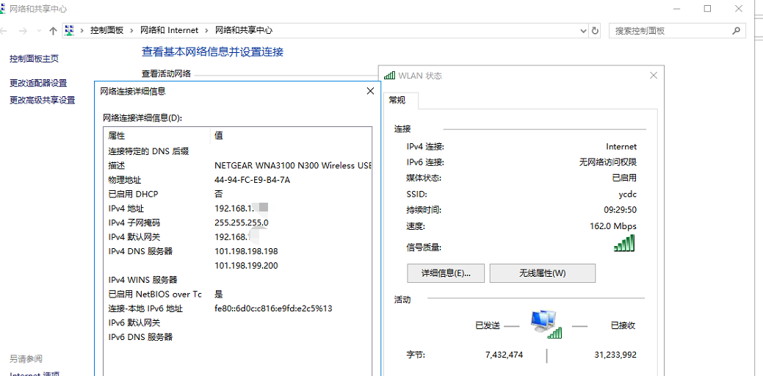The height and width of the screenshot is (376, 763).
Task: Select the 已启用 NetBIOS over Tc row
Action: pos(238,294)
